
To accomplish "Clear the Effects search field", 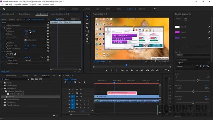I will tap(29, 79).
